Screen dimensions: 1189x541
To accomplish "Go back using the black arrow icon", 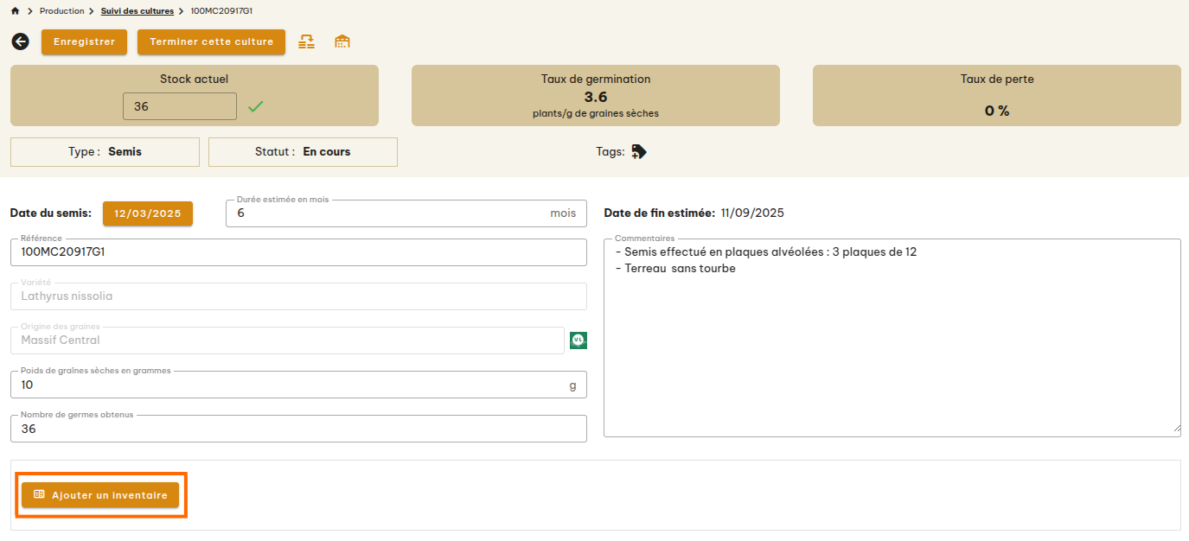I will 20,41.
